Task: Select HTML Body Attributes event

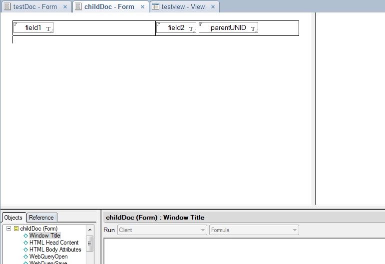Action: click(55, 250)
